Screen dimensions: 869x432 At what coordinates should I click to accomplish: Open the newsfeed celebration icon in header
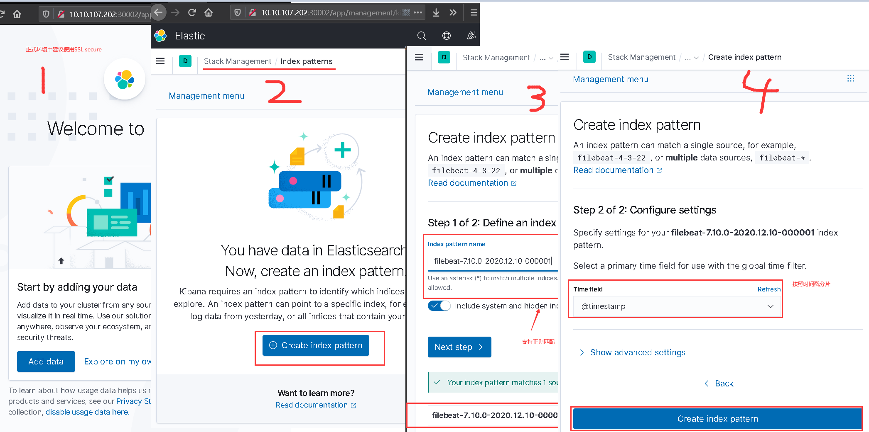[x=471, y=36]
